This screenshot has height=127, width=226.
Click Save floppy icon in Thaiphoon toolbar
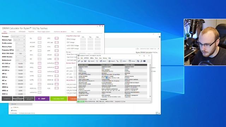[85, 61]
